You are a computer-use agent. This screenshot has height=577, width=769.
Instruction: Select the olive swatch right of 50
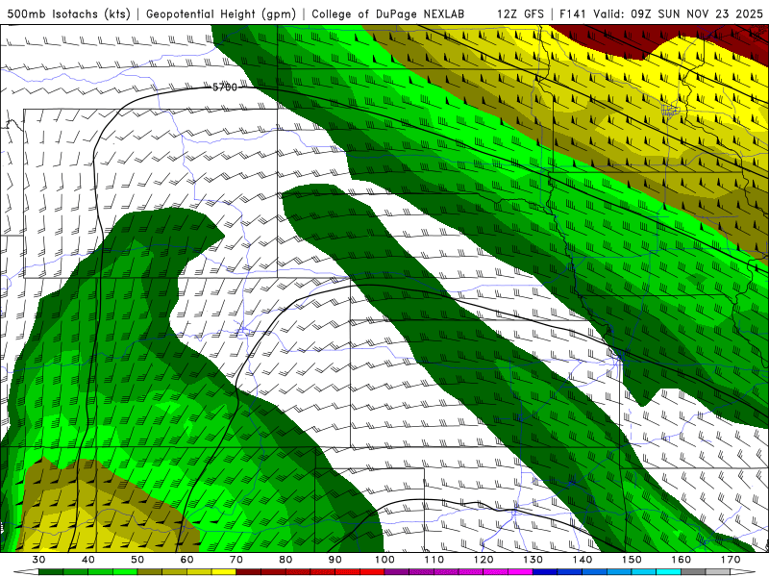click(x=150, y=572)
